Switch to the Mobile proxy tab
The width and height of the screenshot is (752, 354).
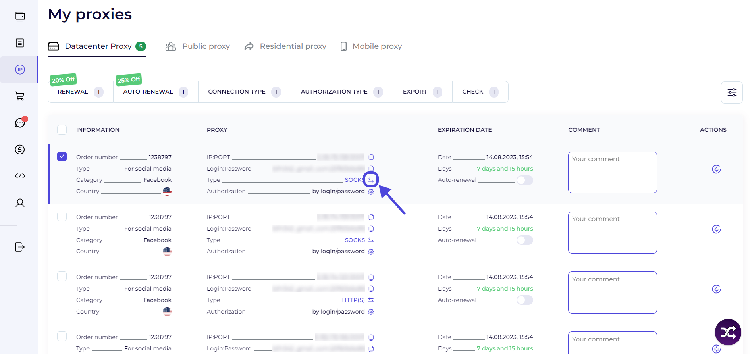pos(371,46)
